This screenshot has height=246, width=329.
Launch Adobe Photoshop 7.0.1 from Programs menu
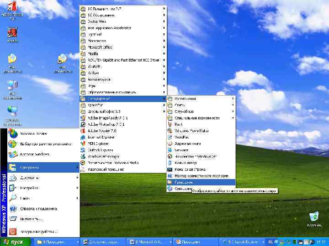click(x=123, y=124)
